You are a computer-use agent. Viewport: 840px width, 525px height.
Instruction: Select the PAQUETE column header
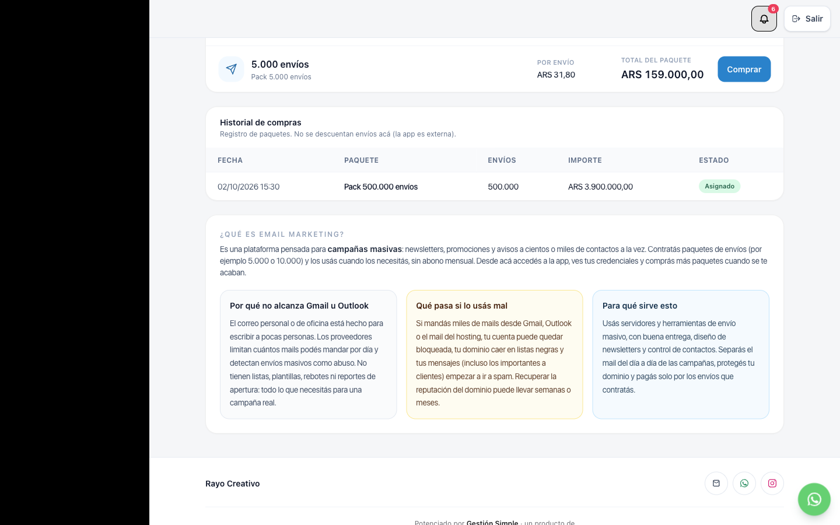pyautogui.click(x=361, y=160)
